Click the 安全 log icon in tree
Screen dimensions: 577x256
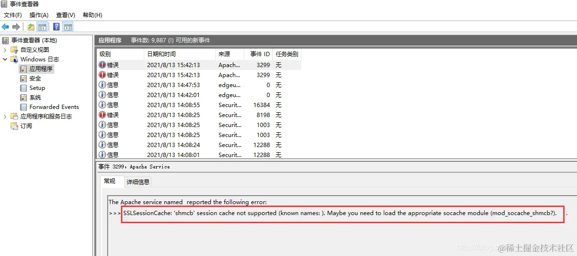pos(23,79)
